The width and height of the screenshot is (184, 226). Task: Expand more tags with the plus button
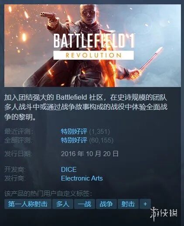coord(145,204)
